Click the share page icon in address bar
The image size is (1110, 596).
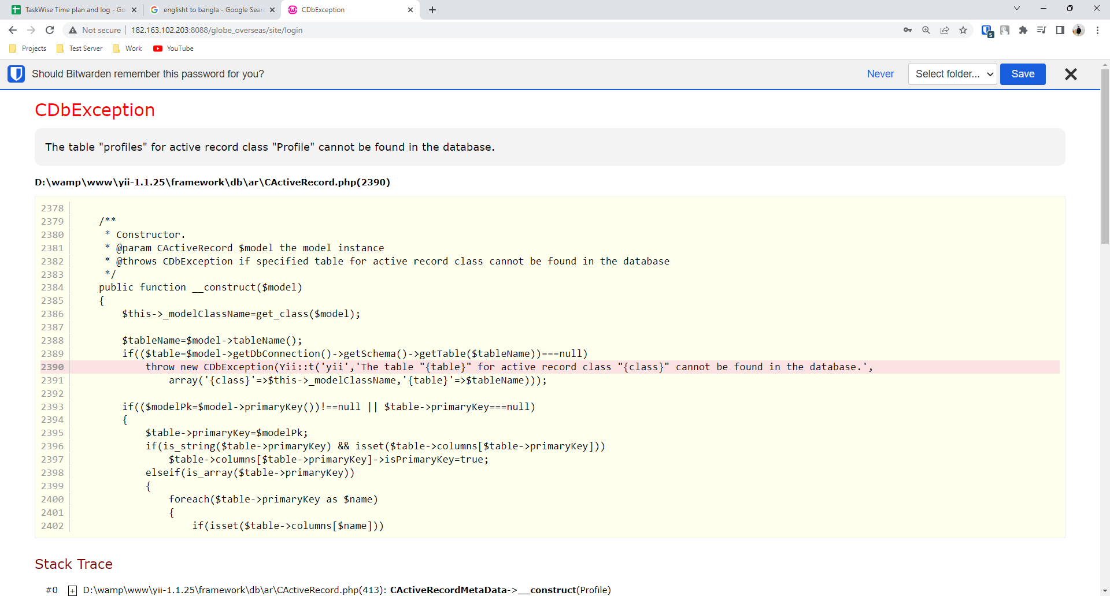coord(945,31)
